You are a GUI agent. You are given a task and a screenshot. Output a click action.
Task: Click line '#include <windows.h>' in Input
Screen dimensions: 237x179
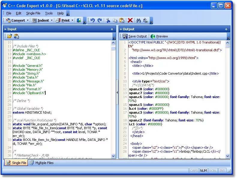tap(29, 54)
